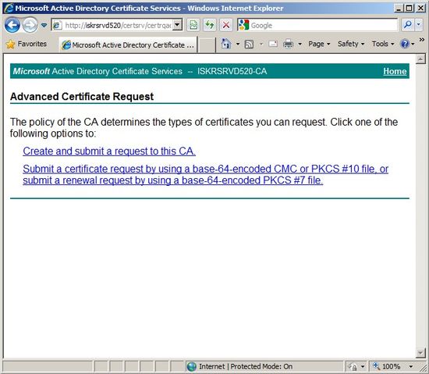Click the Read Mail icon
Image resolution: width=429 pixels, height=374 pixels.
[x=273, y=44]
